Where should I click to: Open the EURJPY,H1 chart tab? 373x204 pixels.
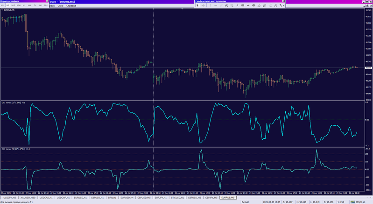click(161, 197)
